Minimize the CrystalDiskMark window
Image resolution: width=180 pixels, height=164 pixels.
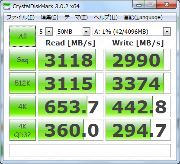click(x=139, y=5)
